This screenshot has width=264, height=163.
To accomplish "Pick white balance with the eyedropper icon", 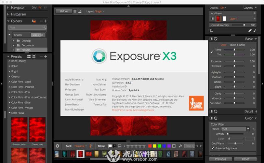I will (x=212, y=52).
